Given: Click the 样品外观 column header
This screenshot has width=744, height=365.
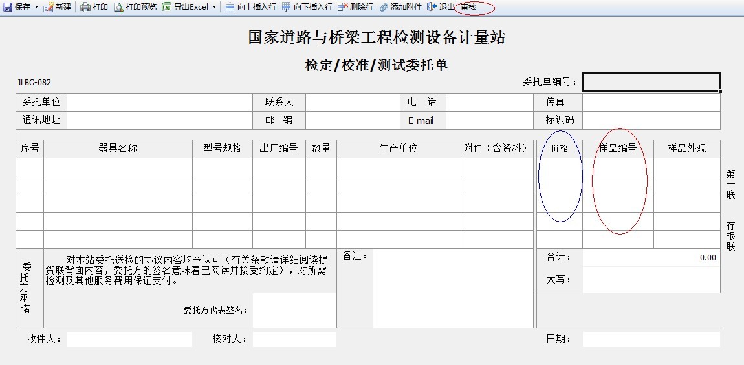Looking at the screenshot, I should 687,149.
